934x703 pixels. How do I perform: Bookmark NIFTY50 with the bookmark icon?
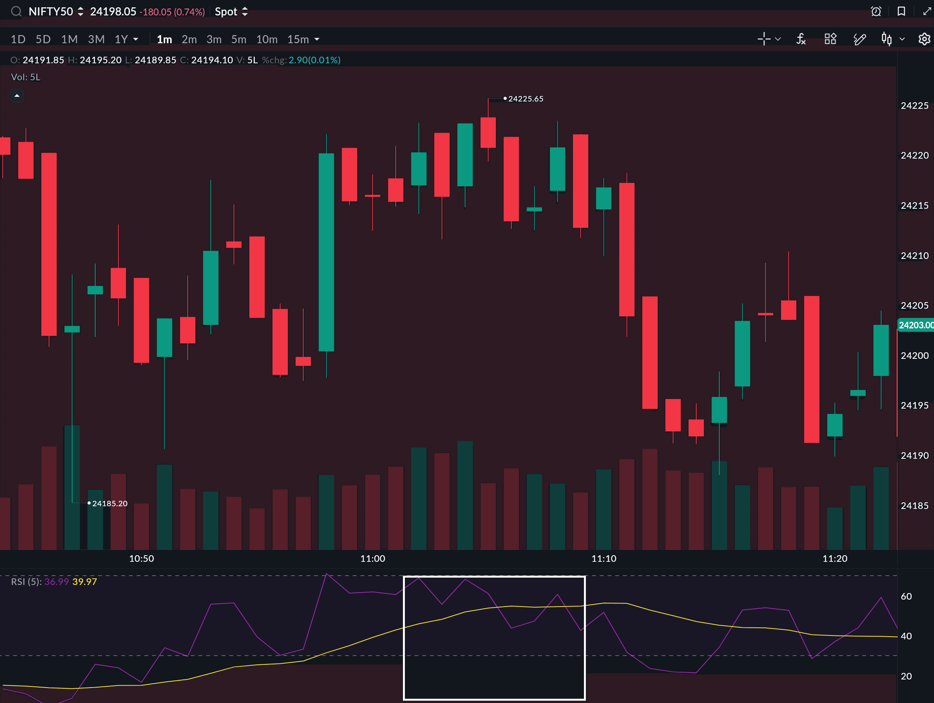[x=902, y=12]
